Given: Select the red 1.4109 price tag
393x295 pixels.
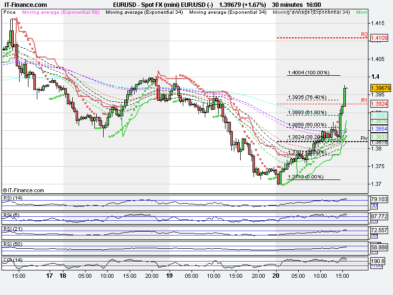Looking at the screenshot, I should [379, 38].
